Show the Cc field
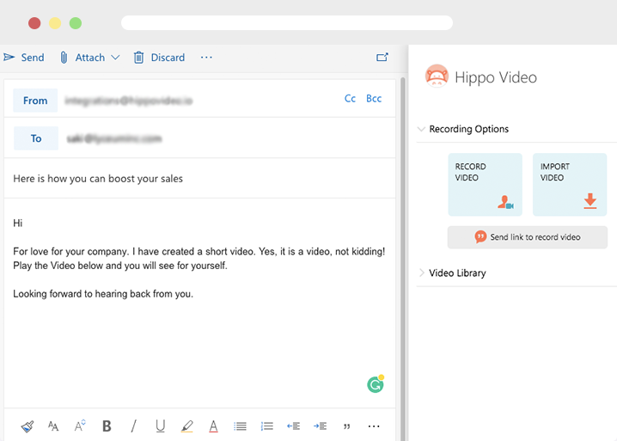Screen dimensions: 617x441 (350, 99)
